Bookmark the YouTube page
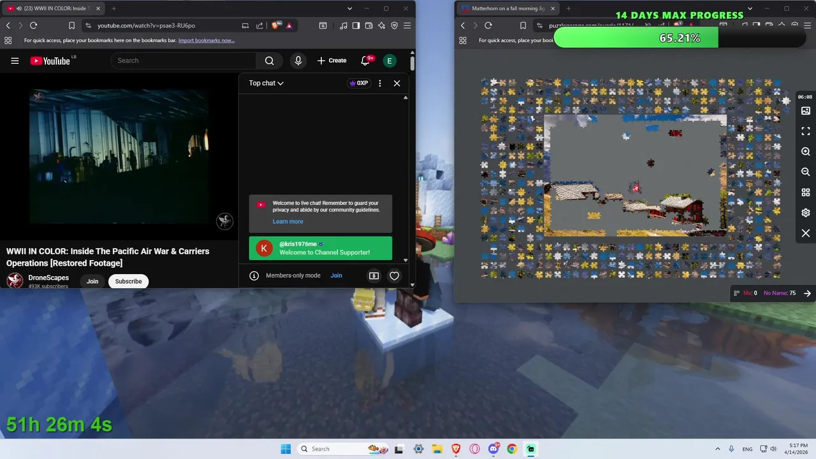The width and height of the screenshot is (816, 459). coord(71,25)
